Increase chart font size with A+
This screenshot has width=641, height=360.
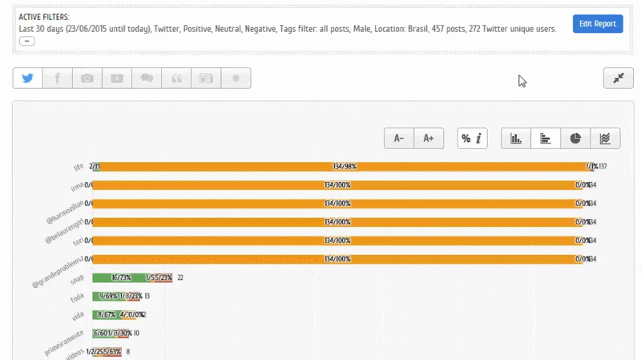point(429,138)
